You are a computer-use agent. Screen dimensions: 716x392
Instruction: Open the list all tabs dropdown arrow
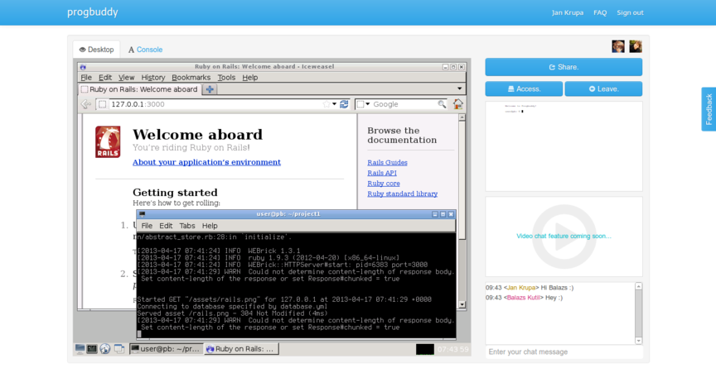459,88
